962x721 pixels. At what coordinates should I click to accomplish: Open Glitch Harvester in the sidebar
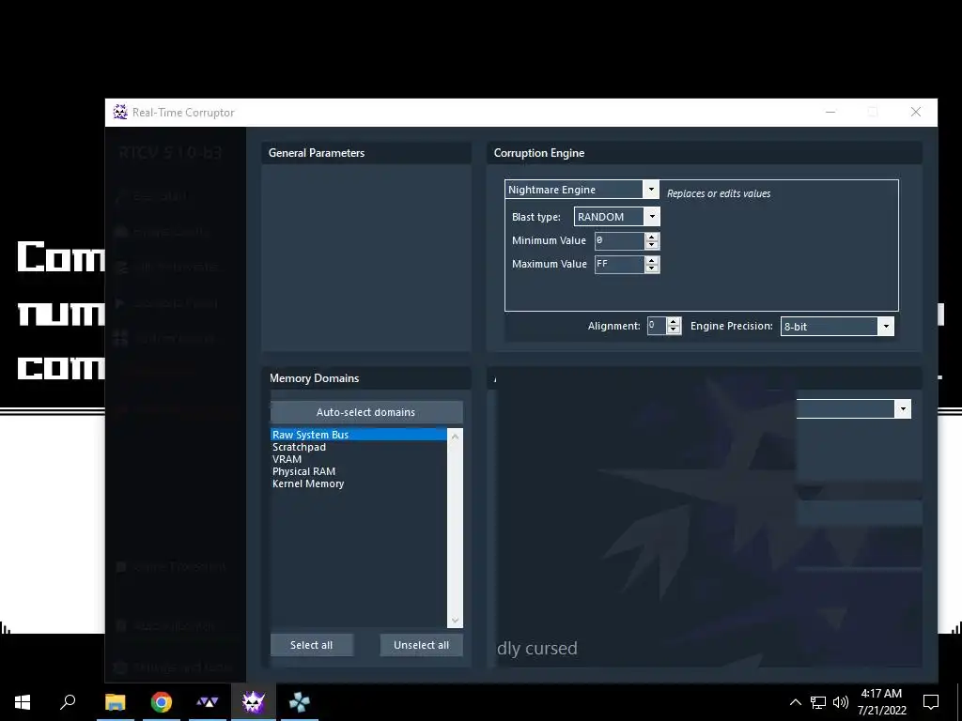coord(167,268)
